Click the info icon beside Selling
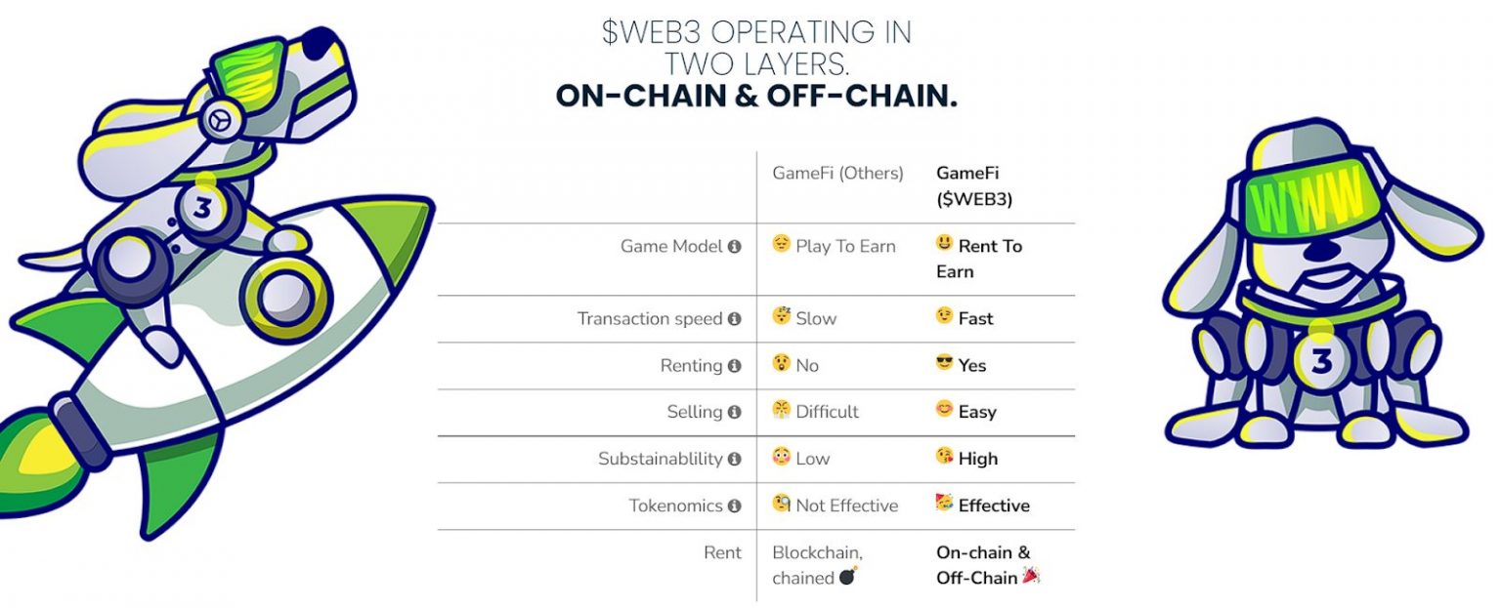Screen dimensions: 1501x608 735,413
